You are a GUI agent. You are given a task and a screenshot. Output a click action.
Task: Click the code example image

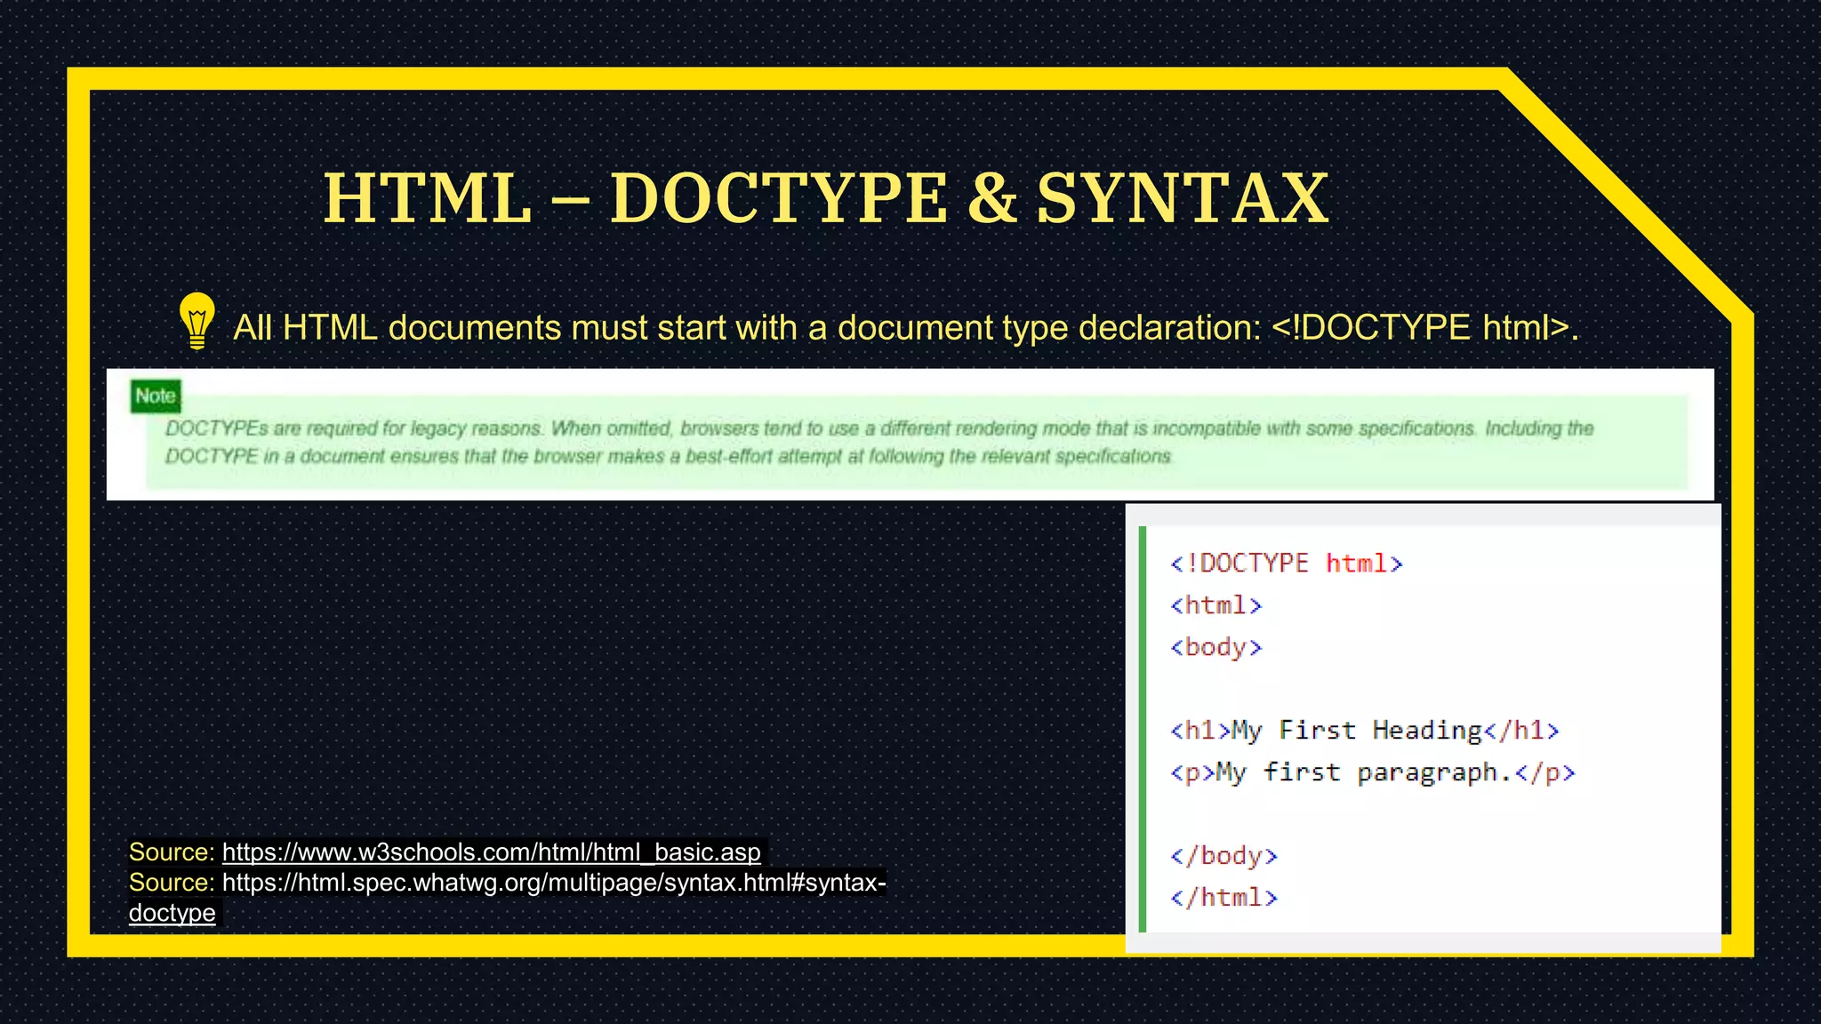[x=1423, y=728]
